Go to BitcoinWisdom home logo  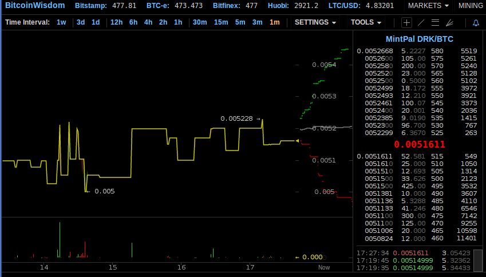tap(35, 5)
